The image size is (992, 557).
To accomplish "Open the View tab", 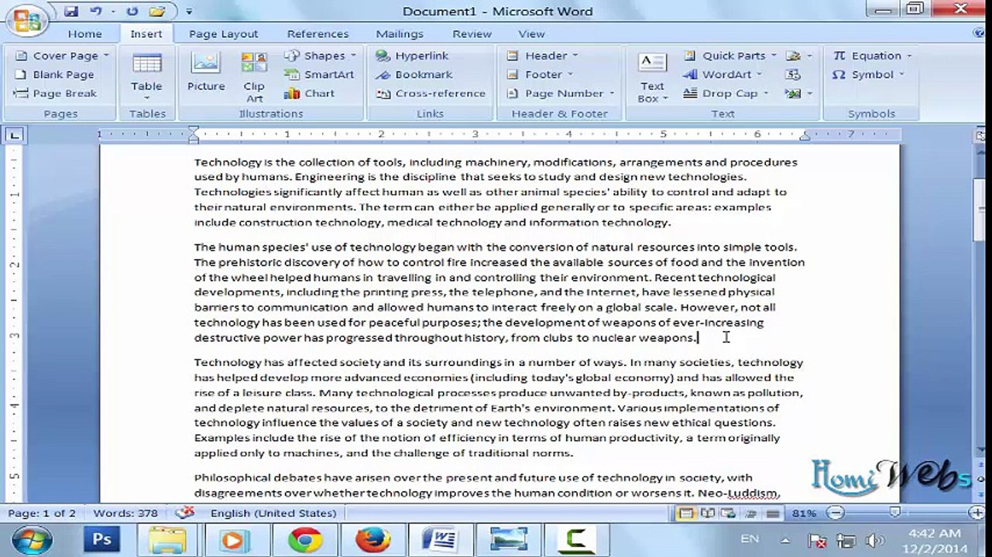I will [x=531, y=34].
